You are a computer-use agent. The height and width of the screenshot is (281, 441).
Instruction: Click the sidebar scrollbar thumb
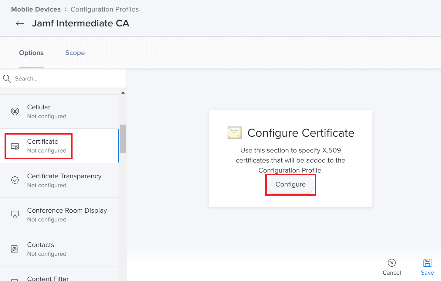click(x=123, y=139)
